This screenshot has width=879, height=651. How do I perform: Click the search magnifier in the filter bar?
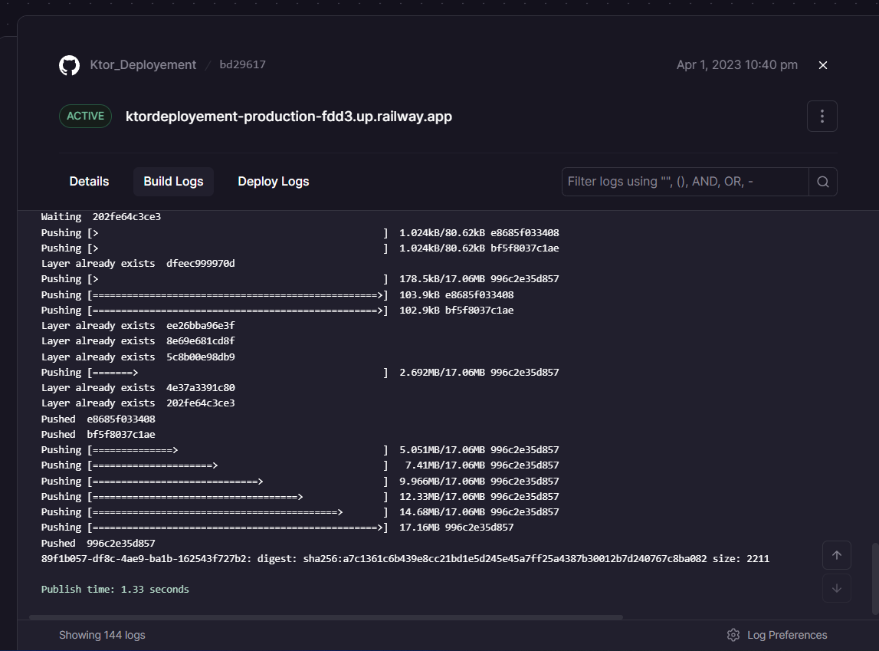coord(822,182)
